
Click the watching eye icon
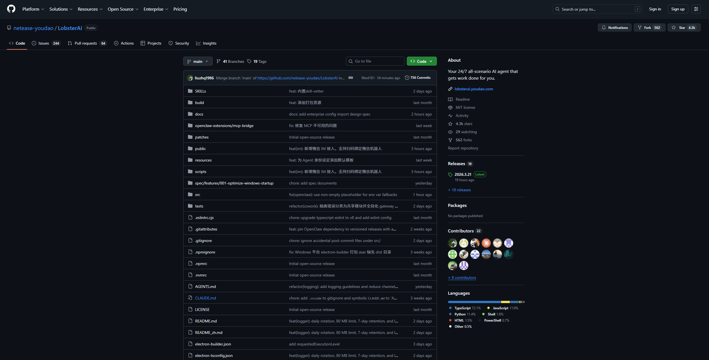click(x=450, y=132)
